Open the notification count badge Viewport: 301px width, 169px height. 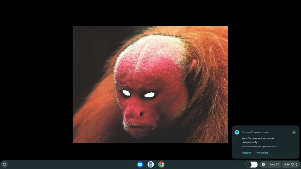[x=263, y=164]
